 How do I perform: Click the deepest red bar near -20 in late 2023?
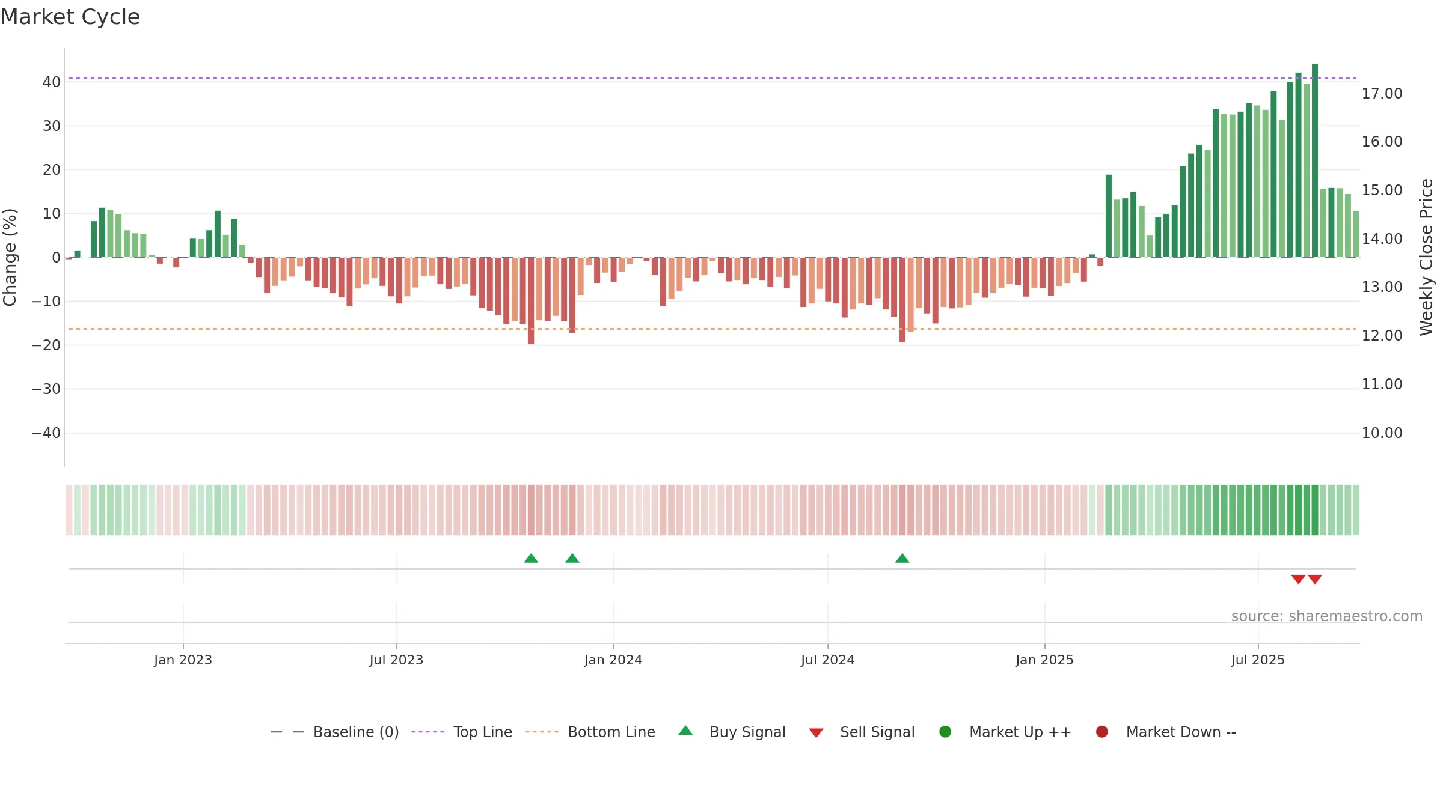click(x=531, y=300)
